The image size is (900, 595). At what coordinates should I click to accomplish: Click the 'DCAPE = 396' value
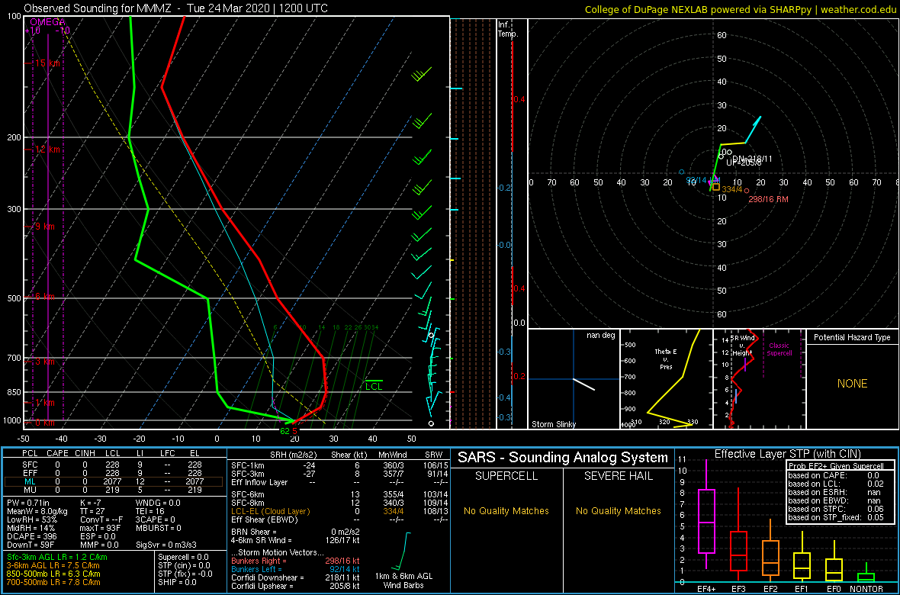(31, 536)
